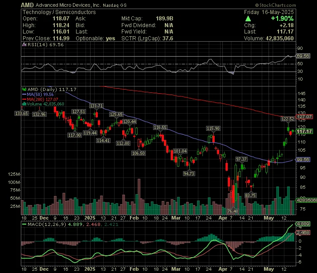Click the Chg +2.18 value
This screenshot has height=273, width=317.
click(x=287, y=25)
